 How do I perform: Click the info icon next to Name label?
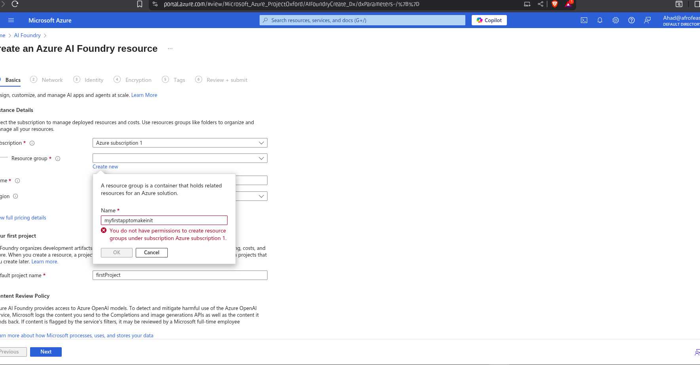click(17, 181)
